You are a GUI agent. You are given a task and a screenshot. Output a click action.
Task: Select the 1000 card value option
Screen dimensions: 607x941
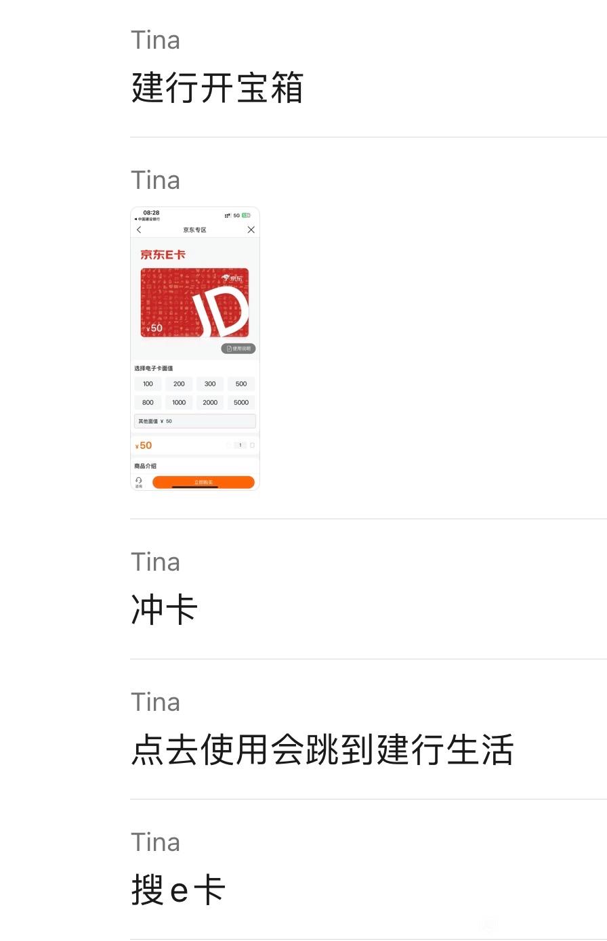(x=179, y=402)
